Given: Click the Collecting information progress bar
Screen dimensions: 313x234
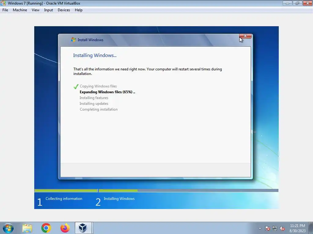Looking at the screenshot, I should point(66,190).
